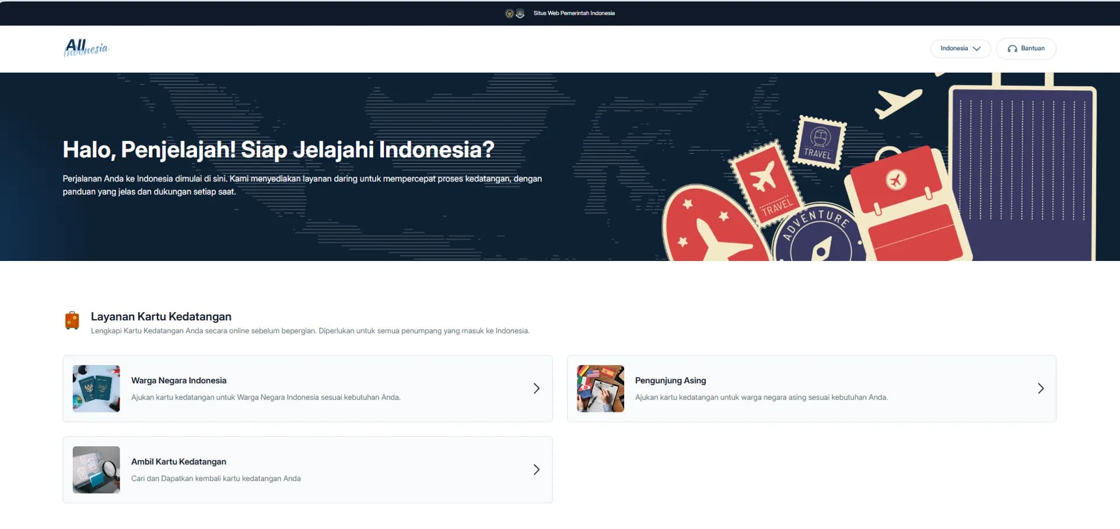Click the chevron on Ambil Kartu Kedatangan
1120x529 pixels.
pyautogui.click(x=536, y=470)
